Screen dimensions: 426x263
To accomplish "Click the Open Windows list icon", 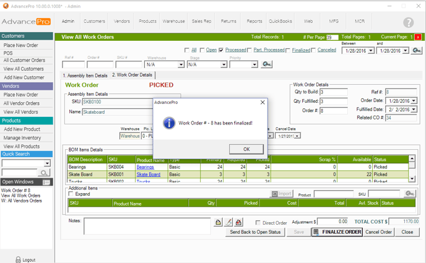I will [45, 182].
